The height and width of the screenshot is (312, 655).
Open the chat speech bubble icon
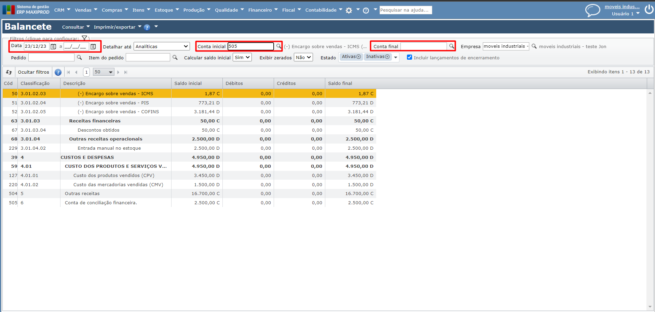[592, 10]
